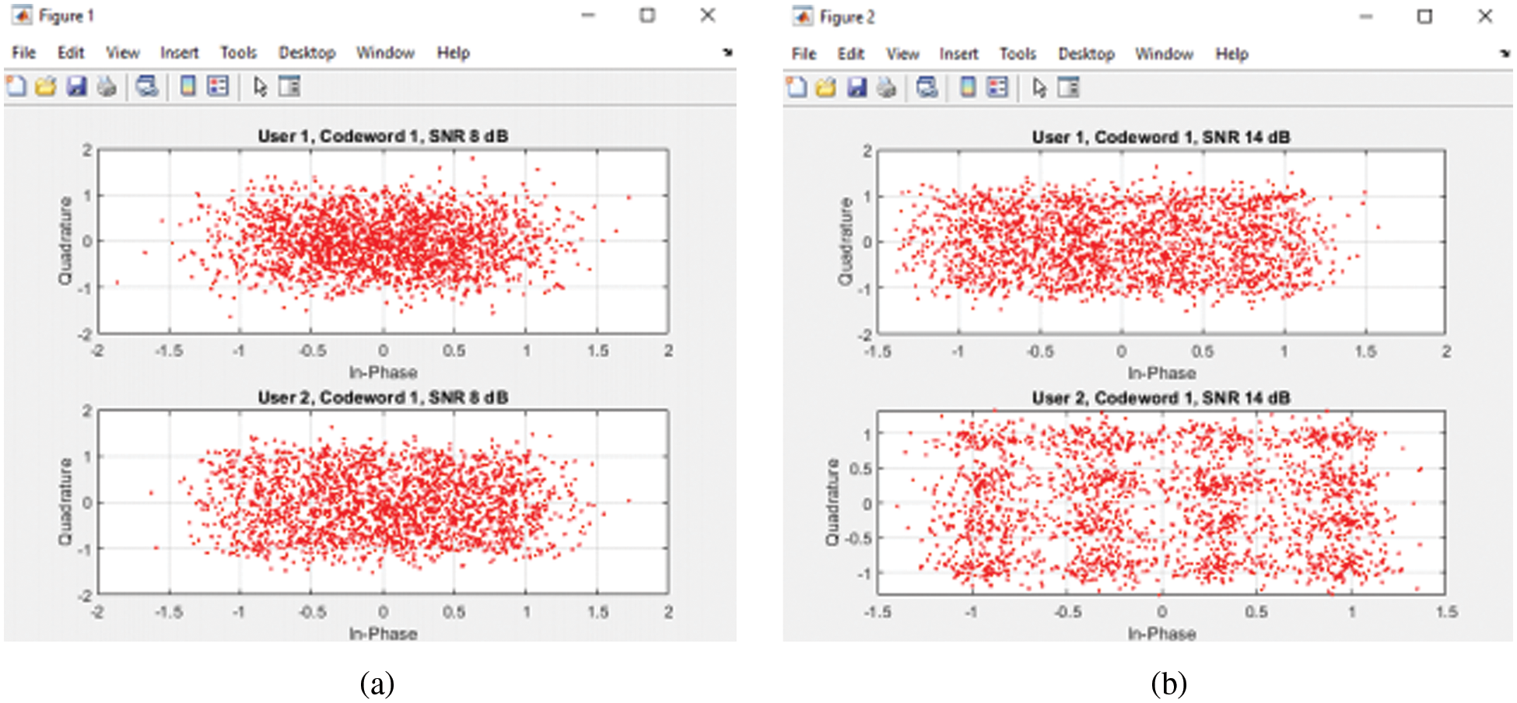The height and width of the screenshot is (703, 1517).
Task: Expand the Tools menu in Figure 2
Action: point(1018,54)
